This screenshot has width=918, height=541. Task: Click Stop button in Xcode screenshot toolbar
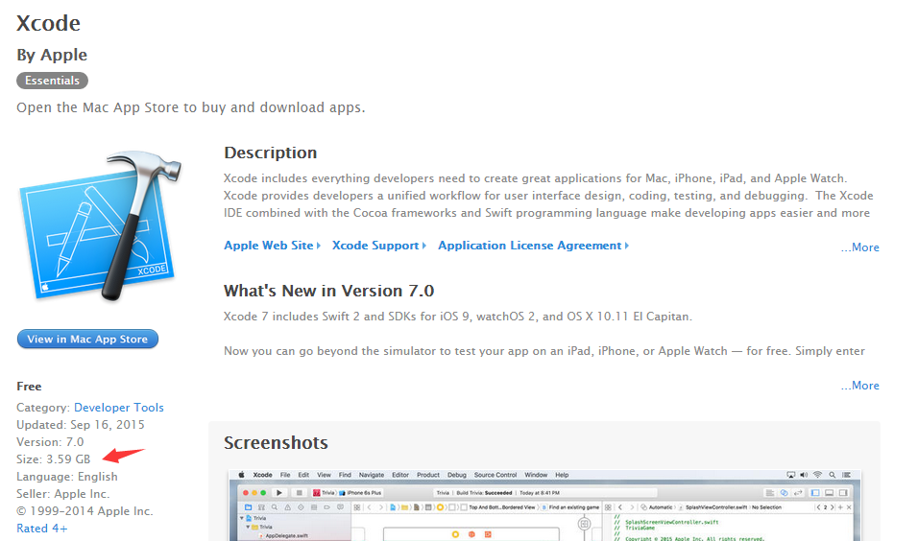300,493
